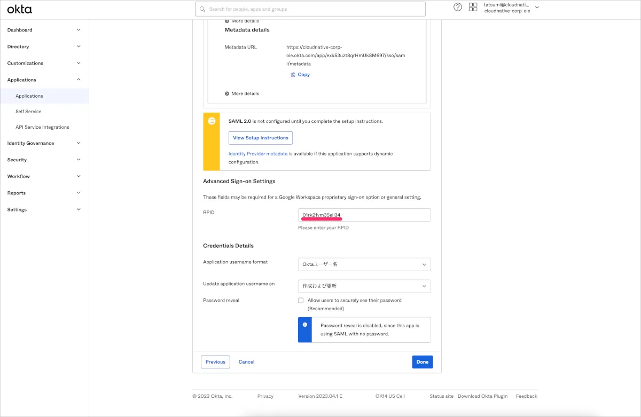Click the Okta logo
This screenshot has width=641, height=417.
[x=19, y=9]
